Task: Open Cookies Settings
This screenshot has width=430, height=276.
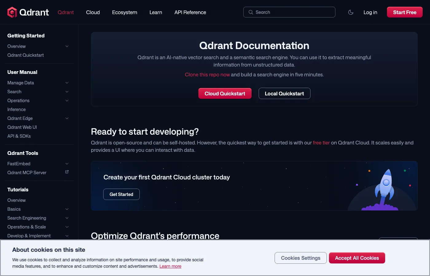Action: (301, 258)
